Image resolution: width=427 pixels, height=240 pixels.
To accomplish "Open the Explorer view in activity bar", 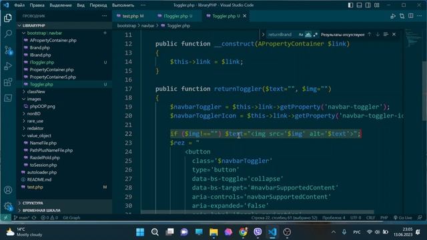I will (x=8, y=18).
